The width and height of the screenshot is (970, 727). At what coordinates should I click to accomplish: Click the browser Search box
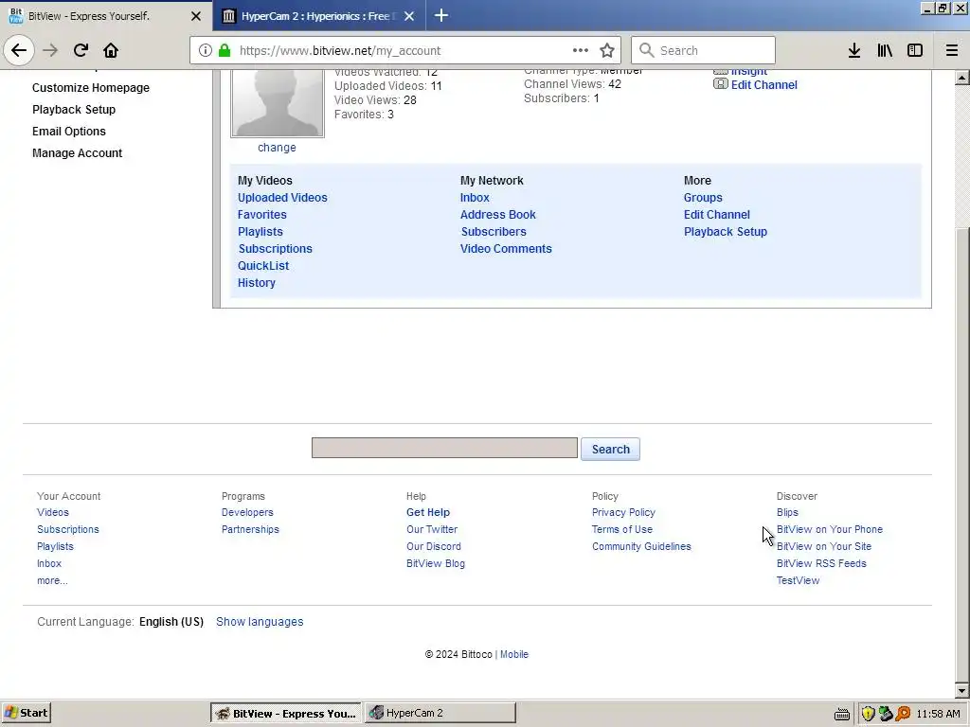click(x=703, y=50)
